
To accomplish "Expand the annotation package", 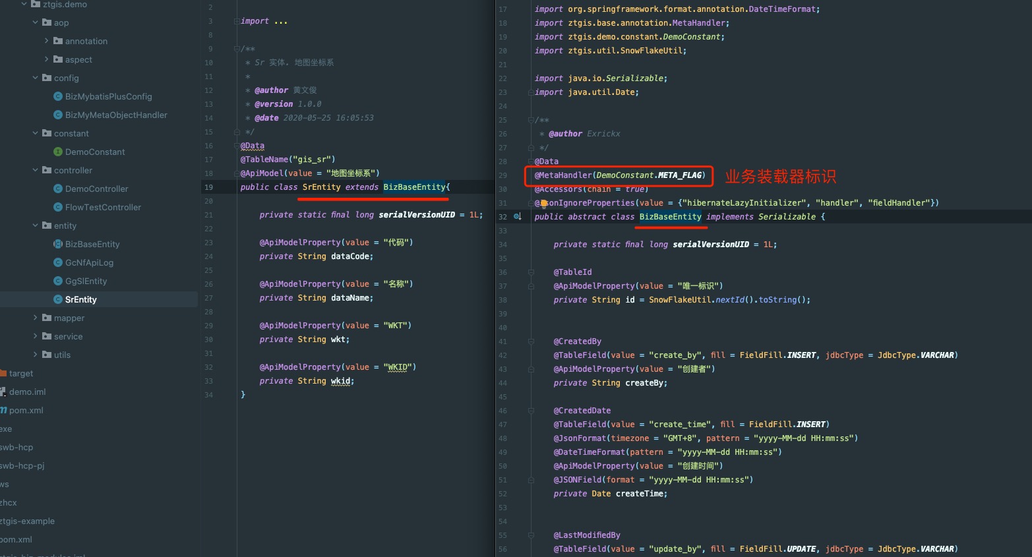I will click(47, 41).
